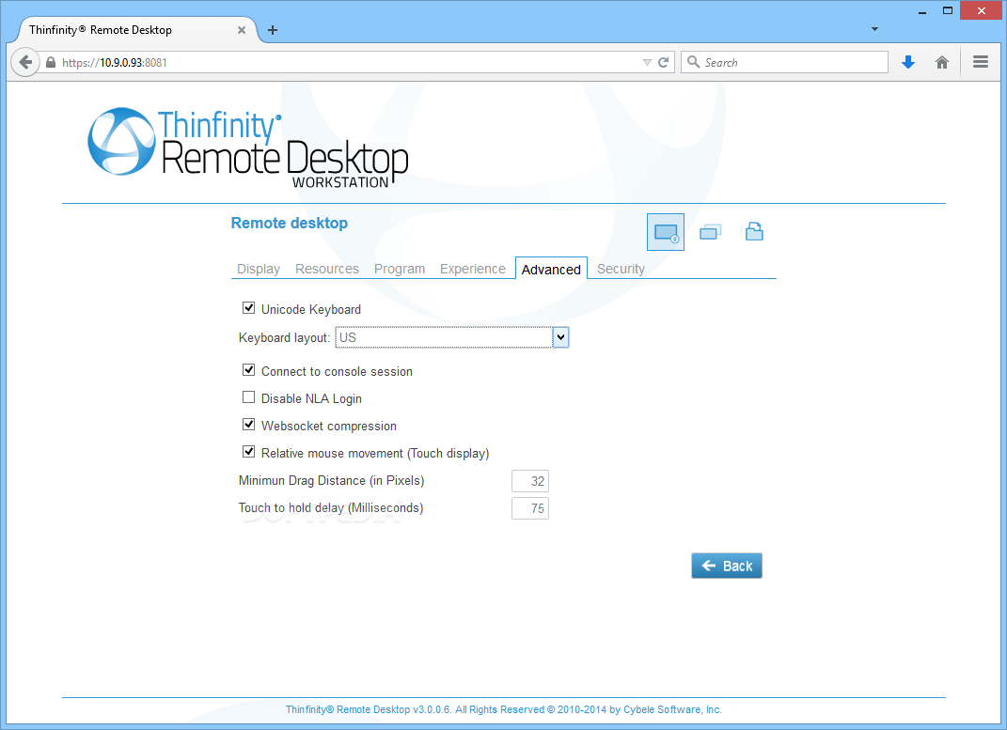1007x730 pixels.
Task: Select the Advanced tab
Action: [551, 269]
